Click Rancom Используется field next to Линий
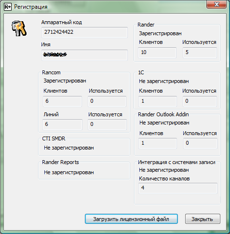Viewport: 230px width, 234px height. click(107, 124)
